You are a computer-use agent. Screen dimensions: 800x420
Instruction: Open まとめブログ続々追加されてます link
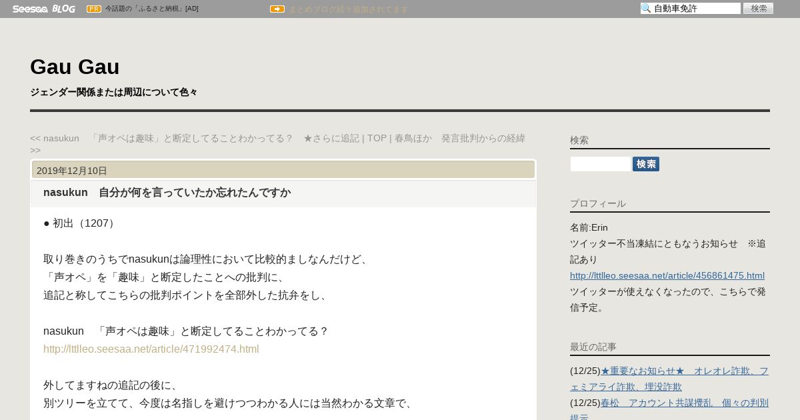tap(349, 9)
